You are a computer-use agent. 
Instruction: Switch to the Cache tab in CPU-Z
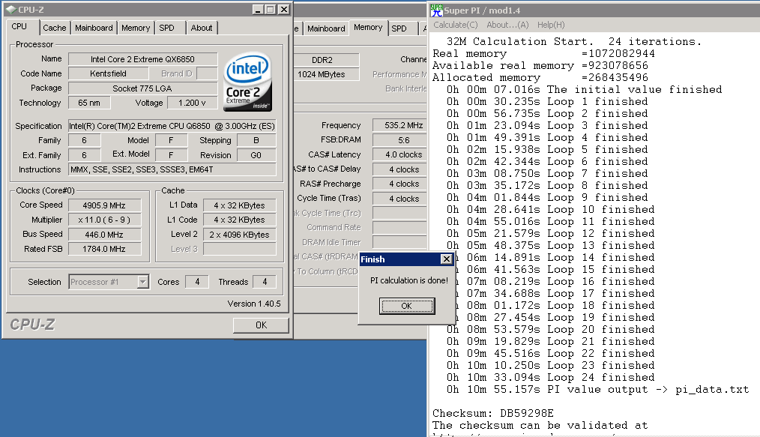coord(54,28)
